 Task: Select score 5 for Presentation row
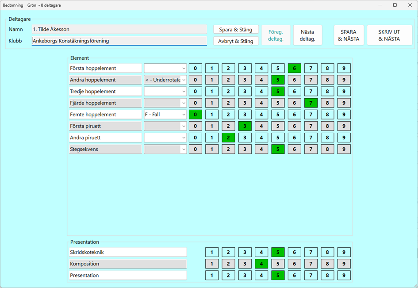278,276
